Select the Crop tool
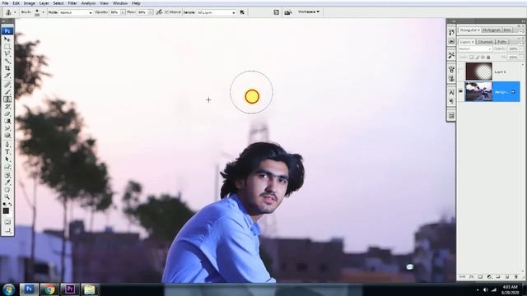The width and height of the screenshot is (527, 296). [7, 68]
